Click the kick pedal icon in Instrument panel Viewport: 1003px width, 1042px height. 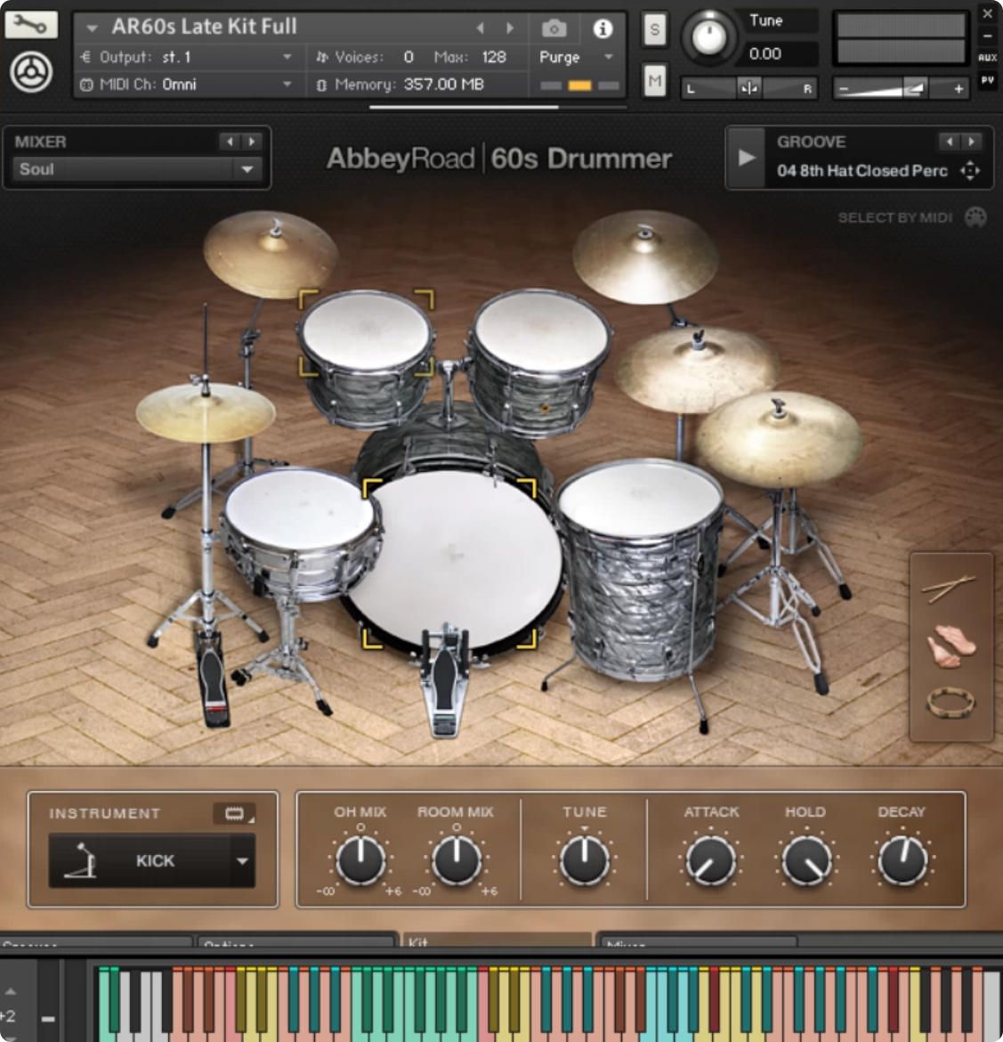[82, 860]
